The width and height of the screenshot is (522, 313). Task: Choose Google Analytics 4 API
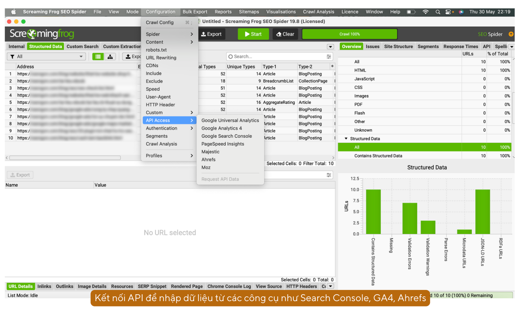point(221,128)
